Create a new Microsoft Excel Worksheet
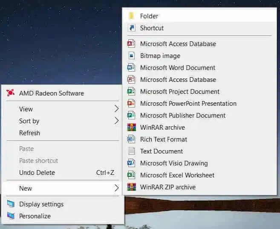Viewport: 280px width, 229px height. point(199,175)
